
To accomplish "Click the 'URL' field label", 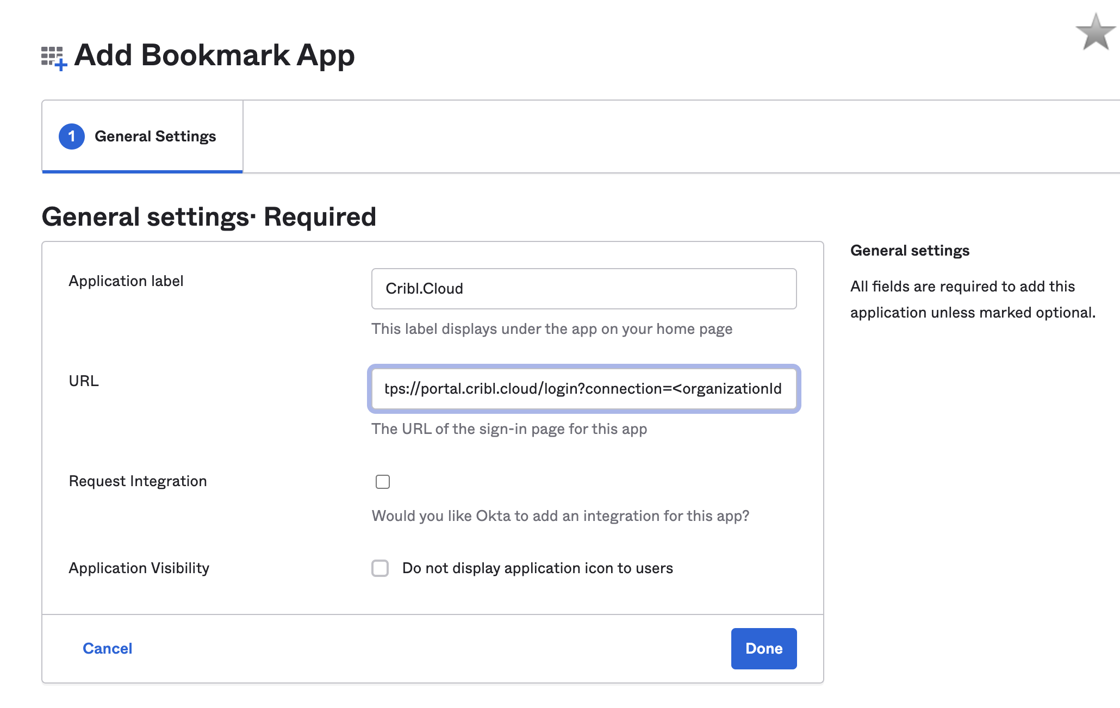I will tap(84, 381).
